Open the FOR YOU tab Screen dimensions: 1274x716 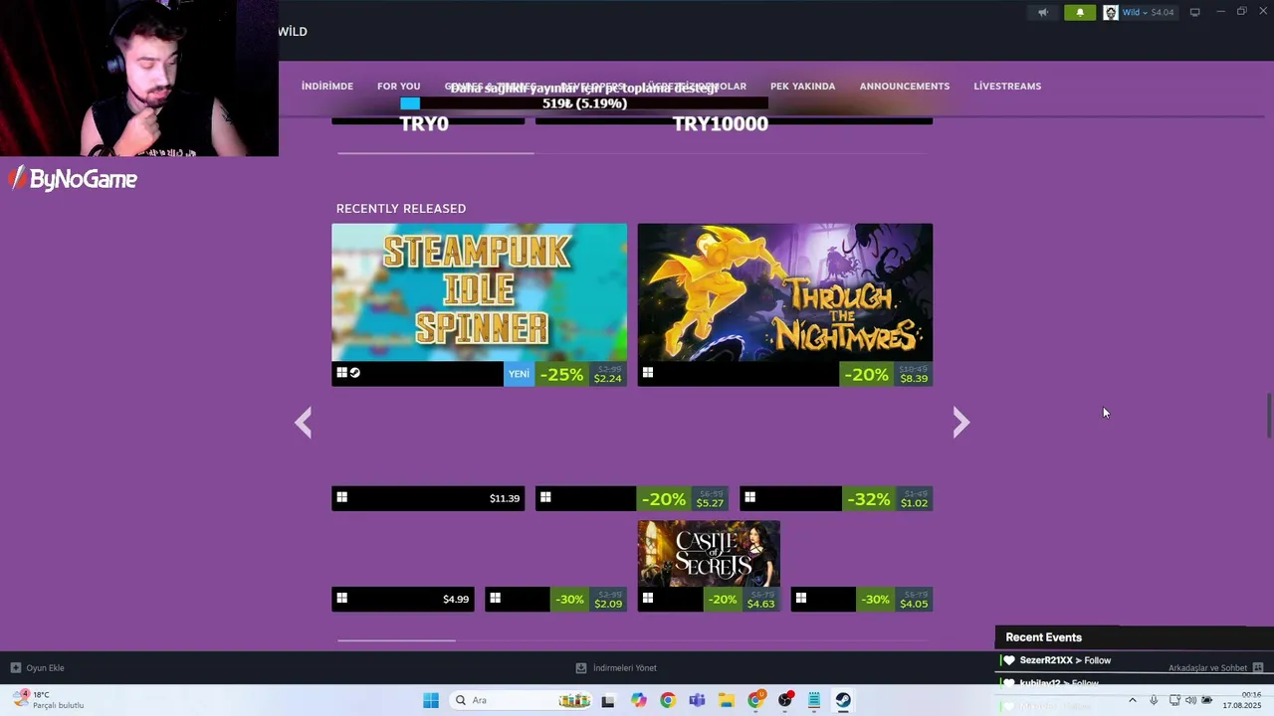point(398,87)
